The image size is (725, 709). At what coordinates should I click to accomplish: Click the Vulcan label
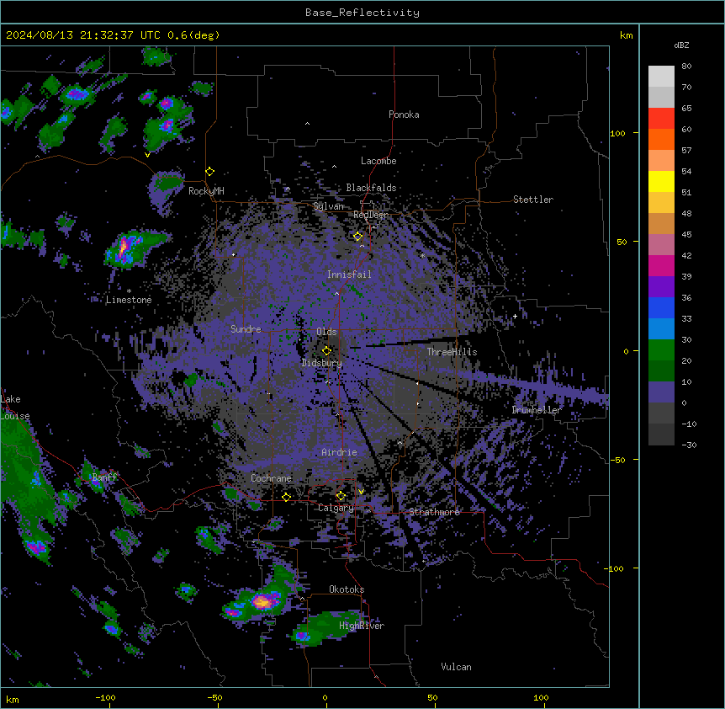coord(456,667)
